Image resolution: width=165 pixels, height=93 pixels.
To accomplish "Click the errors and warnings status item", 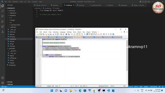I will 4,87.
